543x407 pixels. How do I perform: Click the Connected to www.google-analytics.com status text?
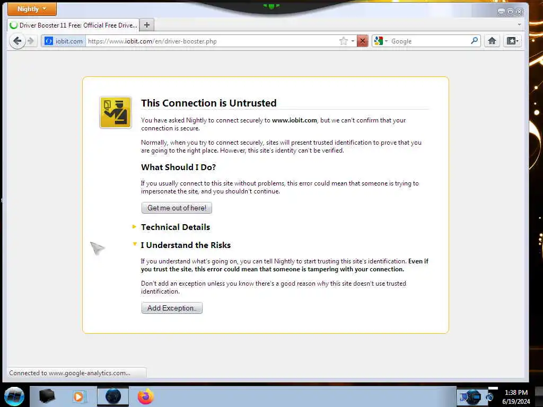click(69, 373)
